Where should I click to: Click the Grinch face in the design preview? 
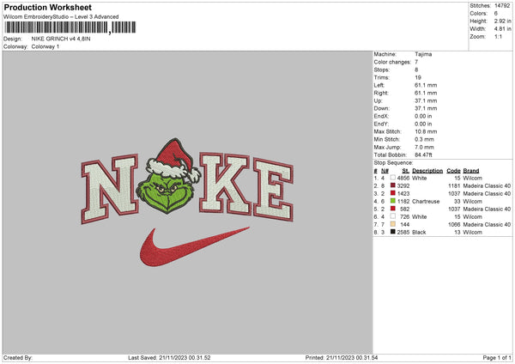coord(164,194)
